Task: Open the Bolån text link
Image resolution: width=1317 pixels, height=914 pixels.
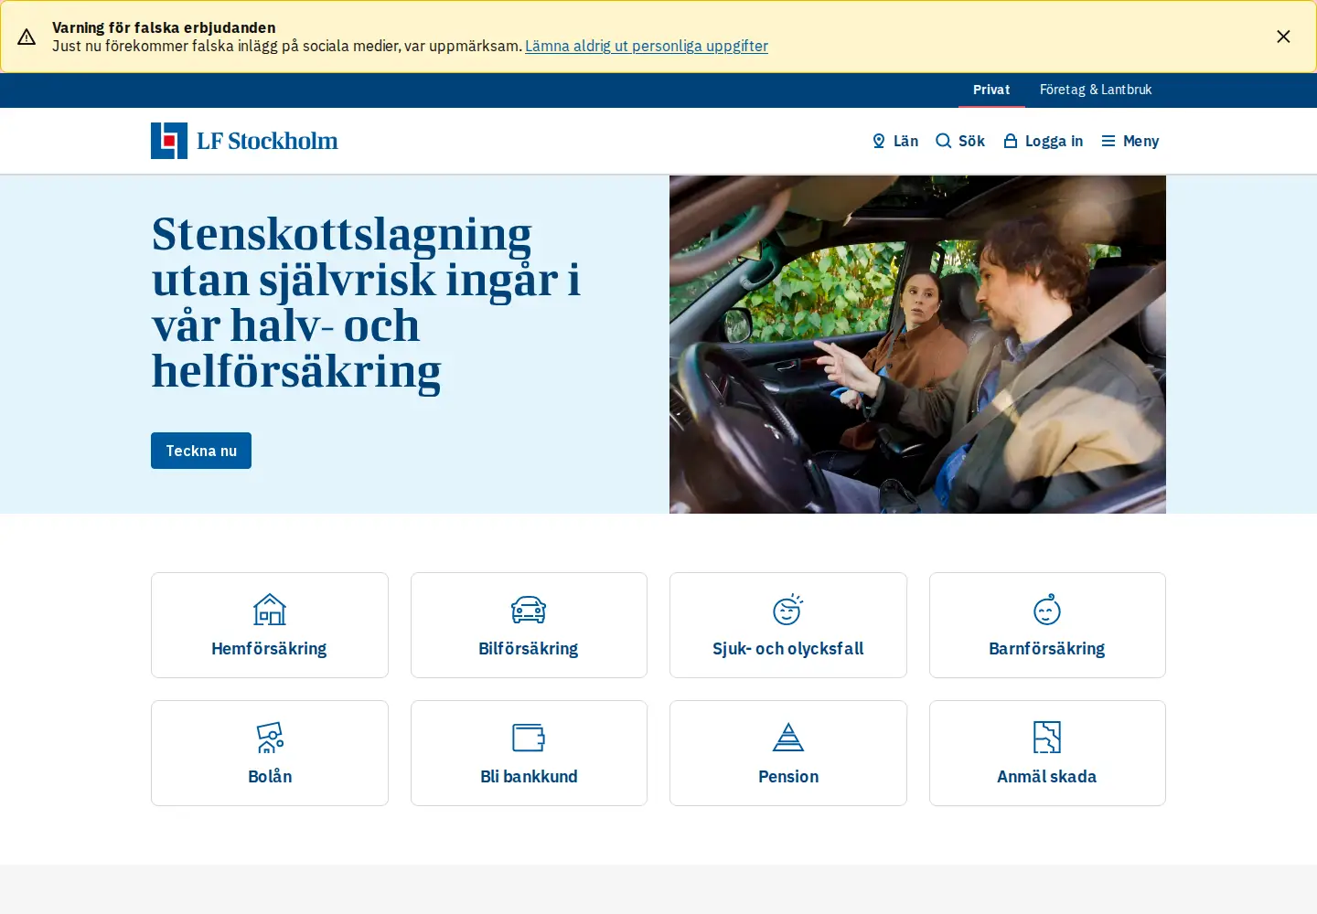Action: [270, 777]
